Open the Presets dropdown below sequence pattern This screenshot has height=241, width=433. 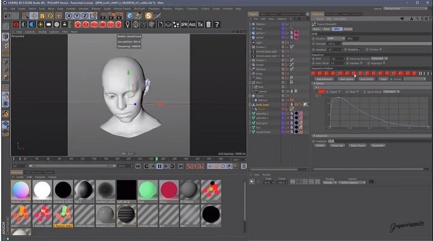(x=415, y=79)
